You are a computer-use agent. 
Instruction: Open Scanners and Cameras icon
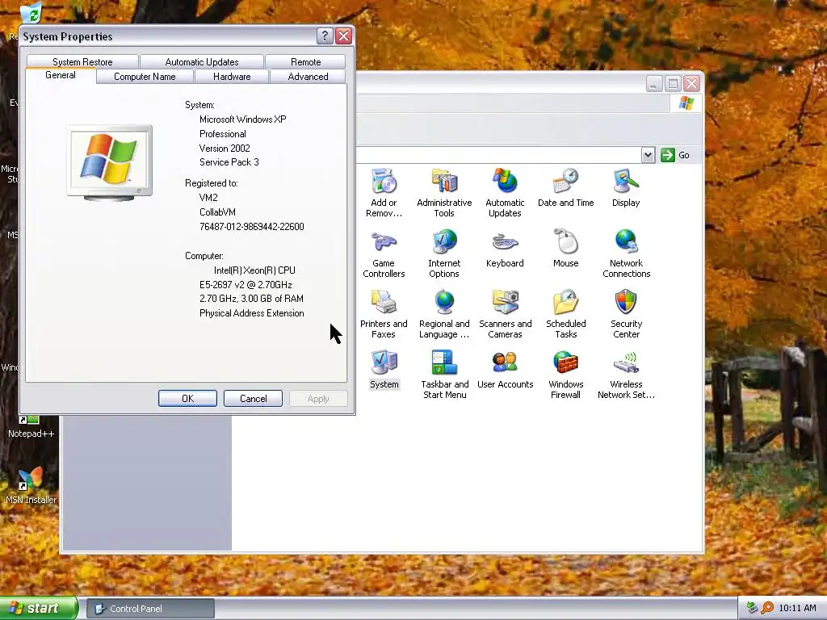pyautogui.click(x=505, y=314)
